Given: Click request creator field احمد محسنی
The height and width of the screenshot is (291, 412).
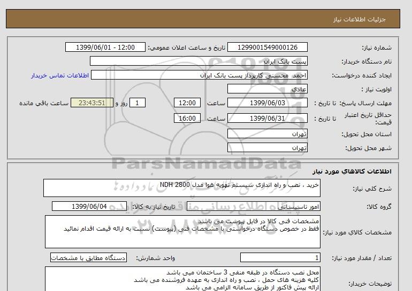Looking at the screenshot, I should pos(199,75).
